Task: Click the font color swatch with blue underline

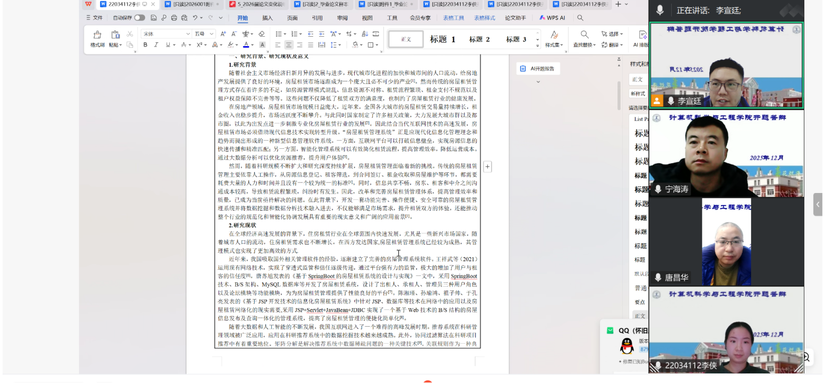Action: [x=246, y=45]
